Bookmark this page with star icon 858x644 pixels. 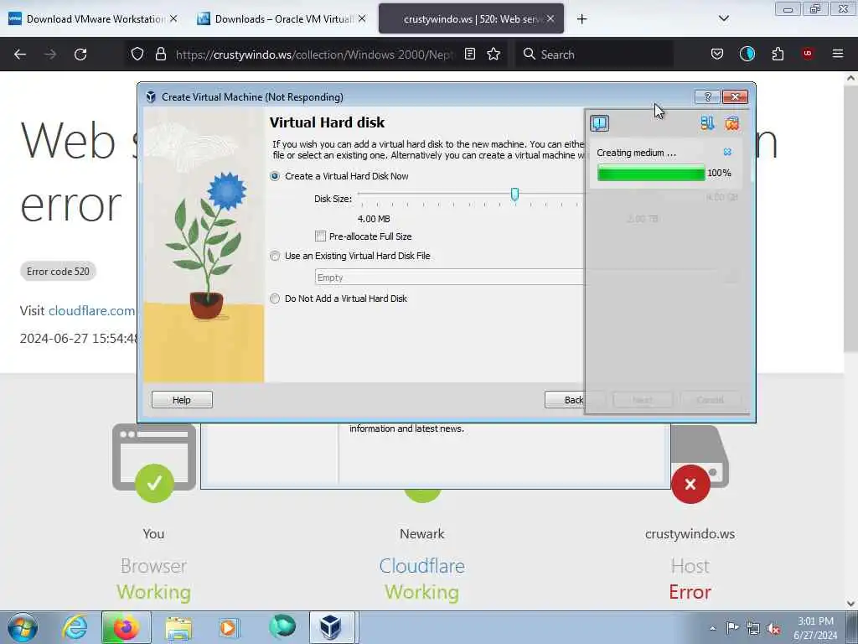pos(494,54)
